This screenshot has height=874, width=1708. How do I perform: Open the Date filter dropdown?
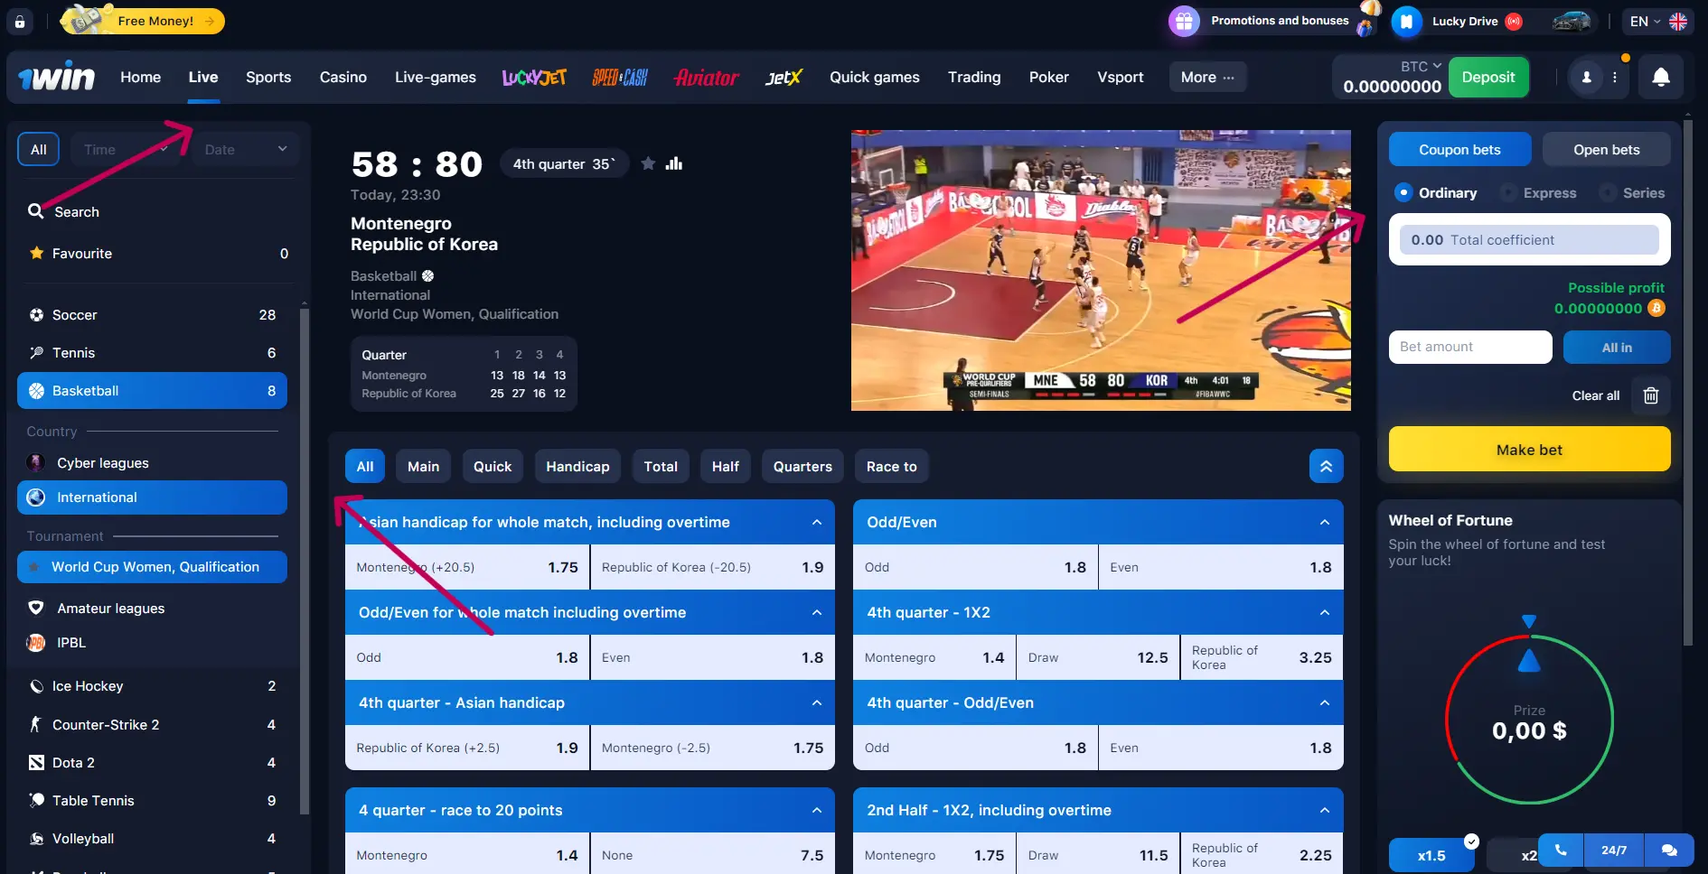[x=245, y=150]
